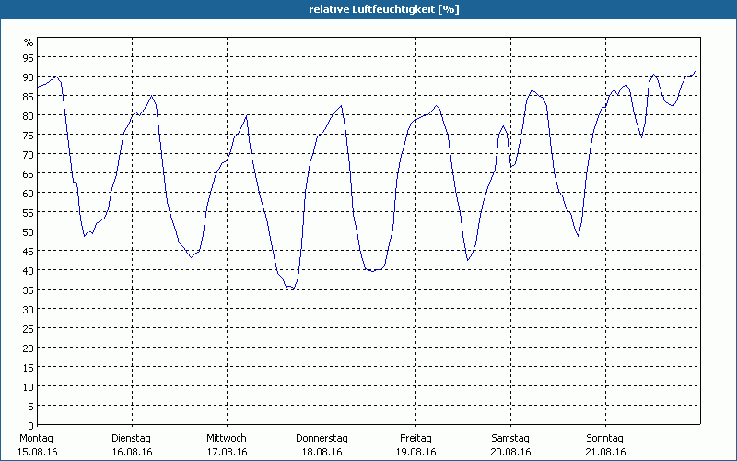Screen dimensions: 737x461
Task: Click the y-axis value '35'
Action: coord(29,290)
